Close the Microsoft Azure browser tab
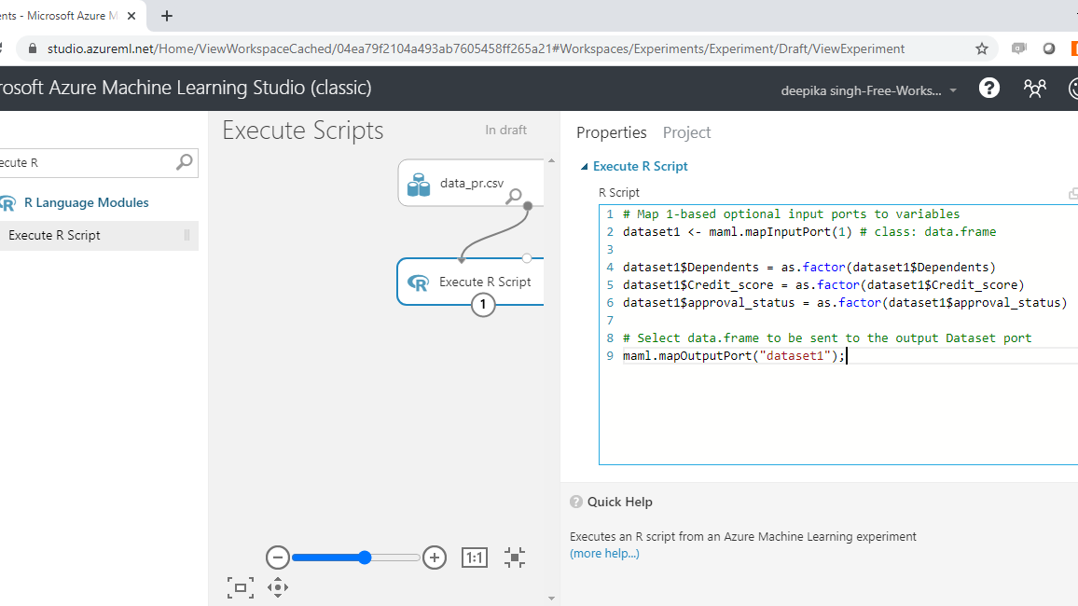Viewport: 1078px width, 606px height. (131, 16)
